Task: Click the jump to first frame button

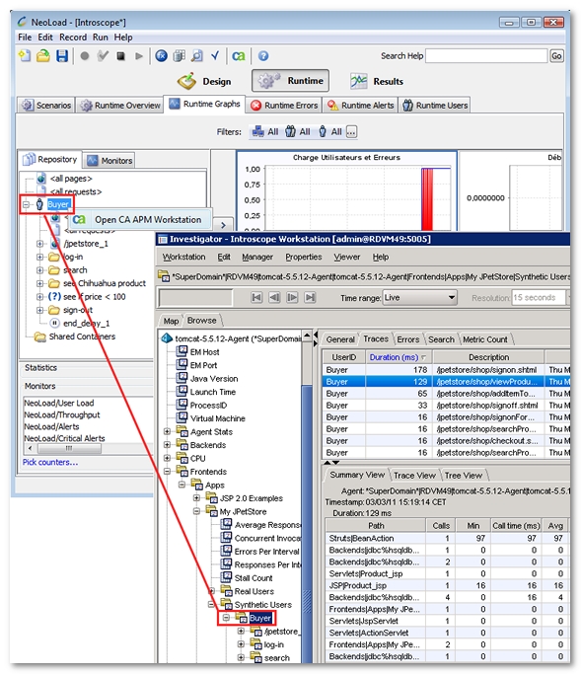Action: tap(256, 297)
